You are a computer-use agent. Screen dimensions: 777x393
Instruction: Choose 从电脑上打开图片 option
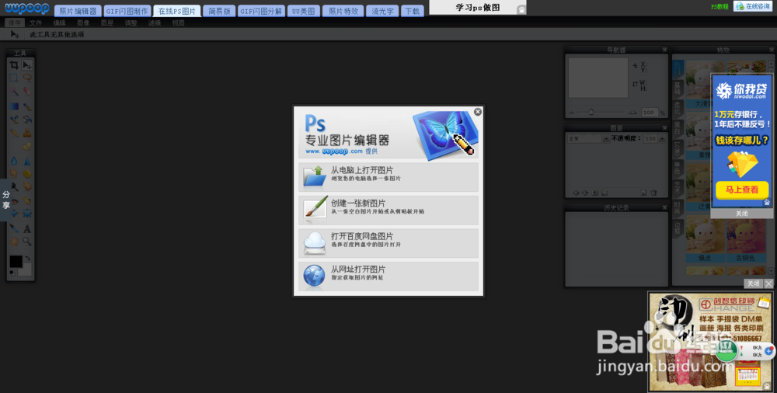click(x=388, y=177)
